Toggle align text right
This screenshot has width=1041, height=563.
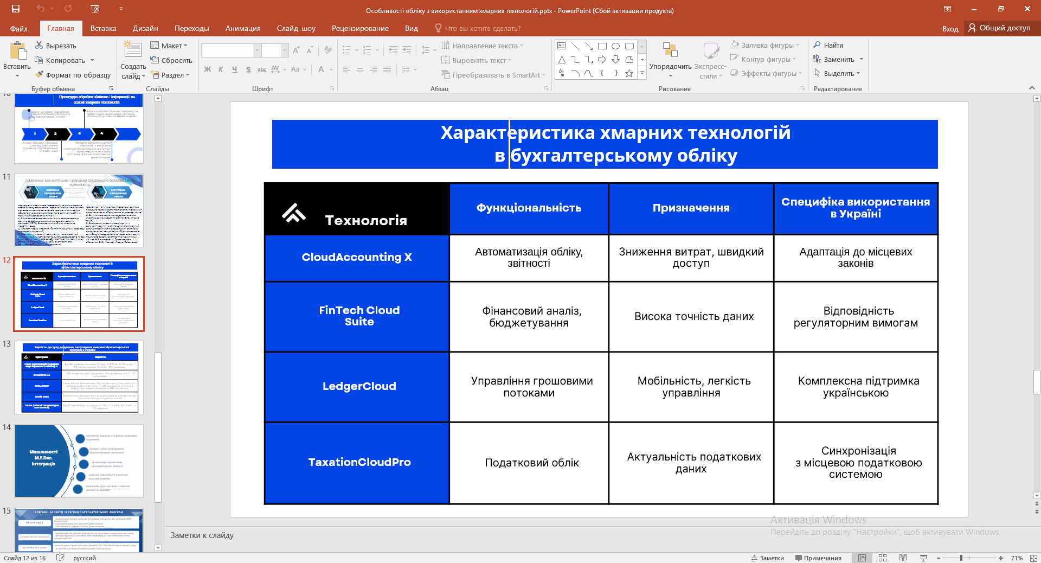click(374, 69)
